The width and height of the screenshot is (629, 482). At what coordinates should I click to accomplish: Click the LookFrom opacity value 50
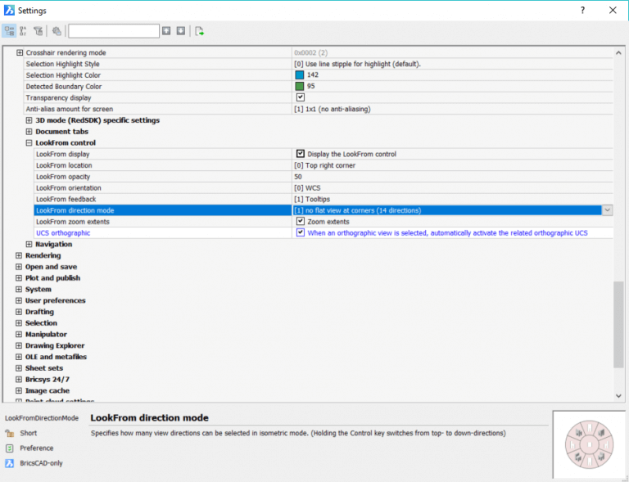point(298,177)
